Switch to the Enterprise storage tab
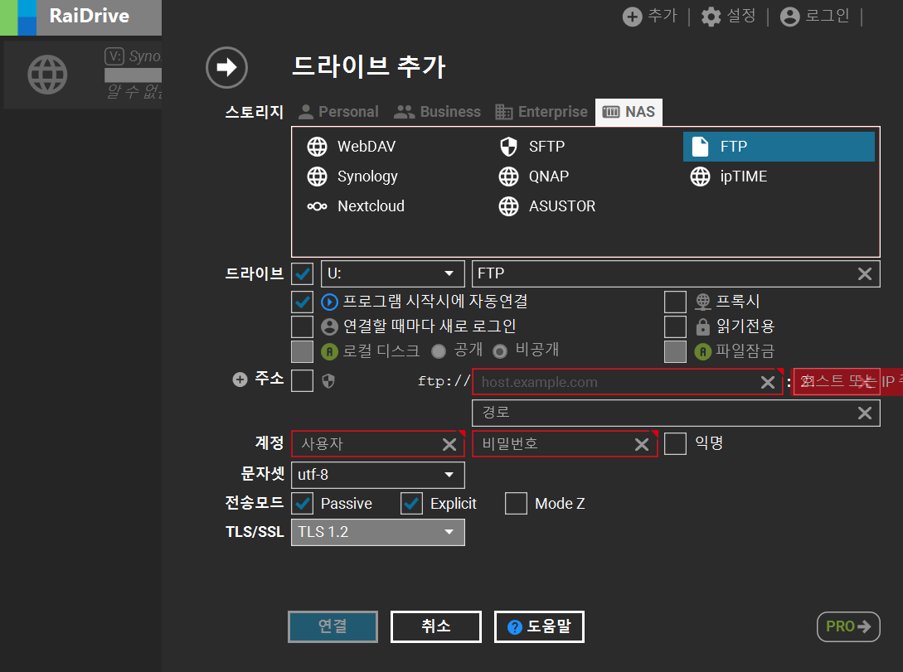Viewport: 903px width, 672px height. click(x=541, y=112)
